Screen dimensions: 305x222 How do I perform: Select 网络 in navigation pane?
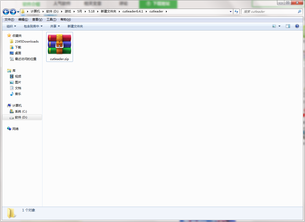tap(16, 129)
